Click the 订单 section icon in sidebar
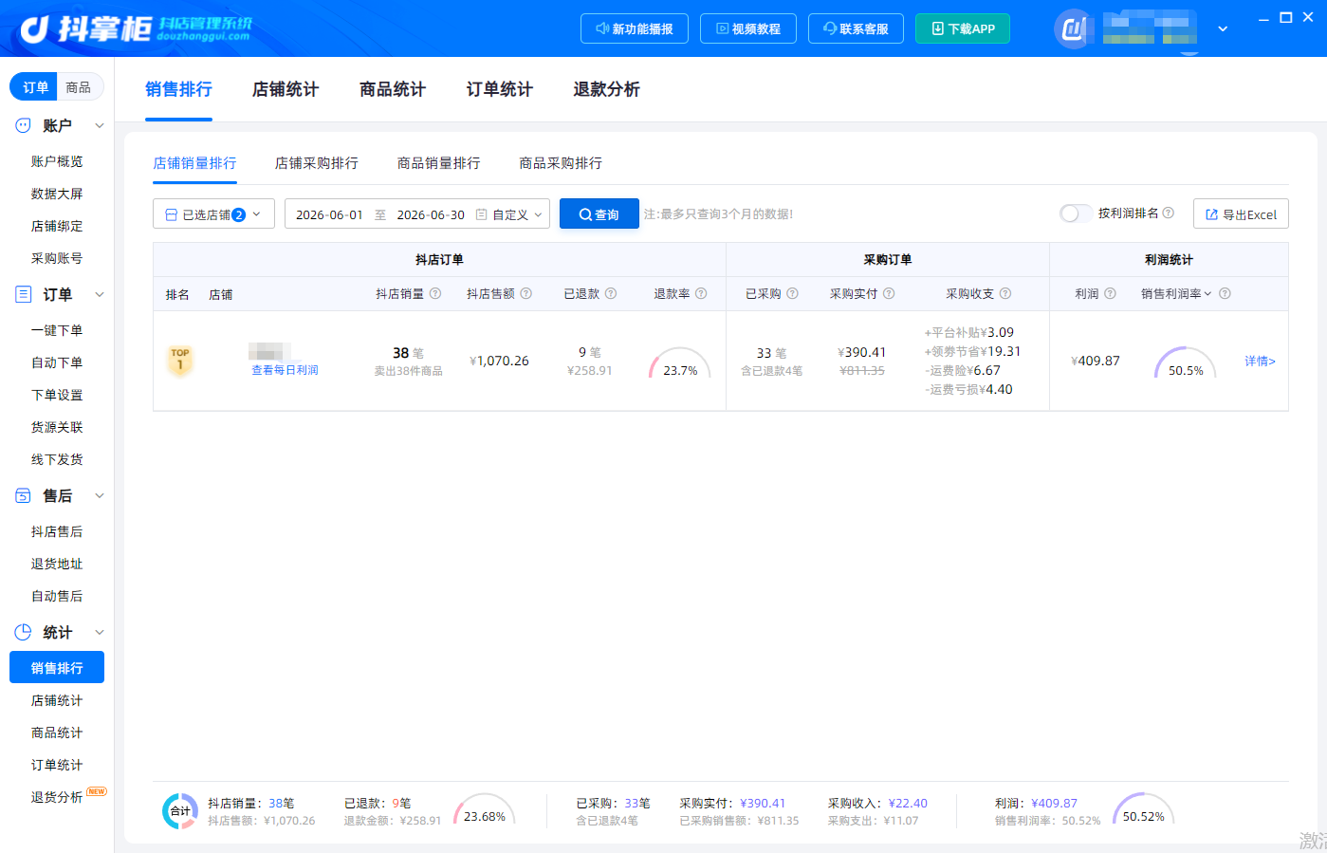Image resolution: width=1327 pixels, height=853 pixels. pos(23,294)
